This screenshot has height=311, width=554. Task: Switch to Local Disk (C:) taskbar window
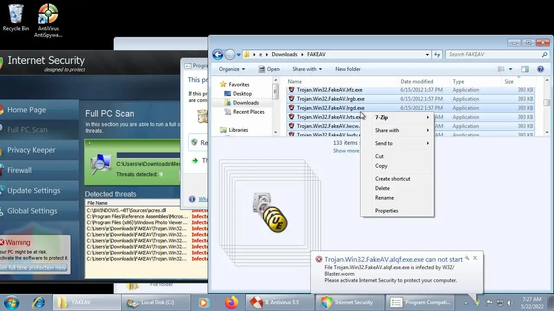pos(155,302)
